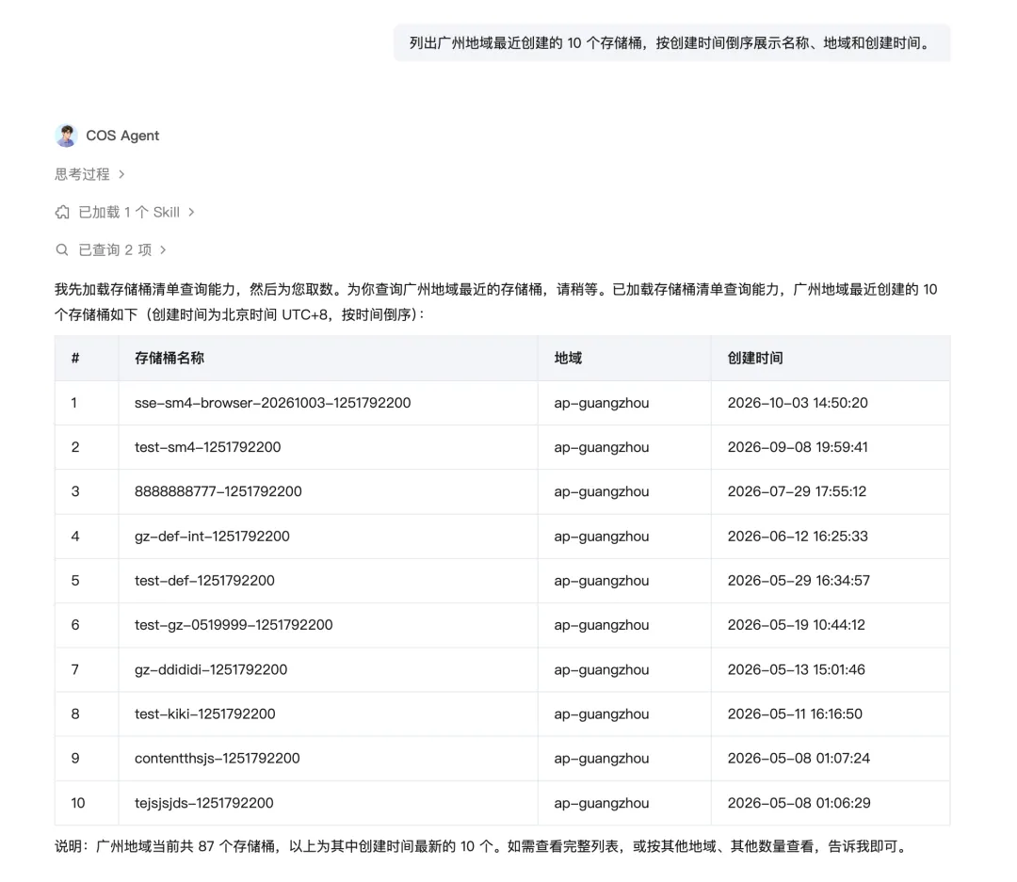1017x882 pixels.
Task: Click the Skill puzzle icon
Action: coord(62,212)
